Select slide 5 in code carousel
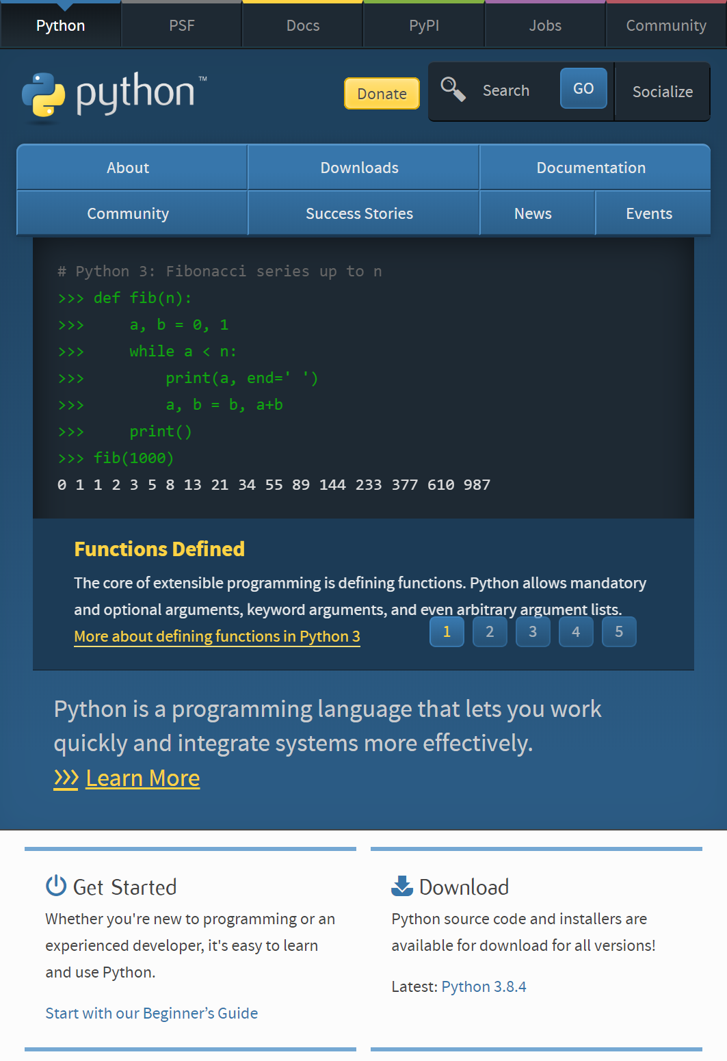The image size is (727, 1061). click(619, 631)
